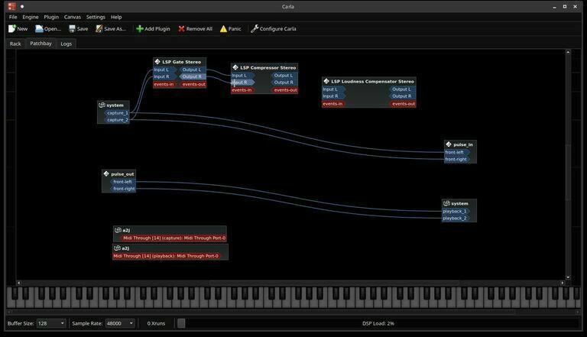Click the New project icon
Image resolution: width=587 pixels, height=337 pixels.
(x=12, y=28)
